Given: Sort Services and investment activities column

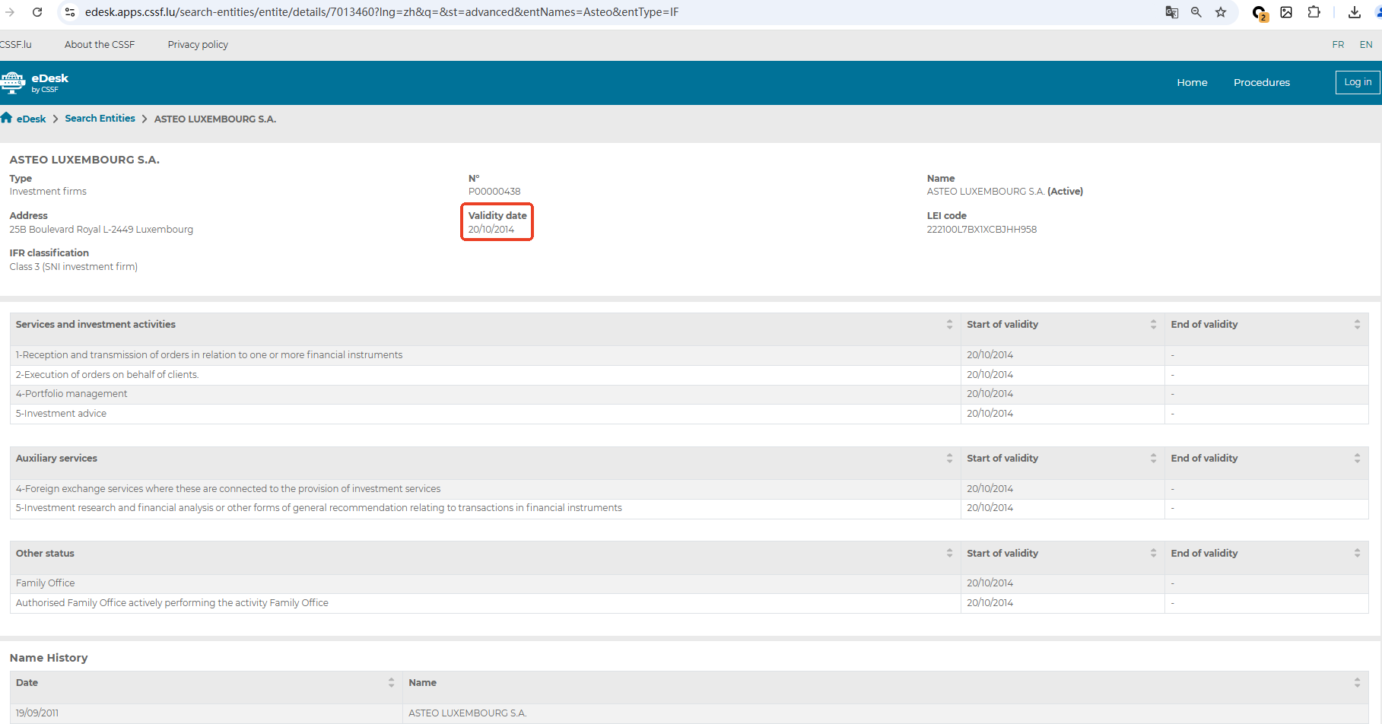Looking at the screenshot, I should pos(949,325).
